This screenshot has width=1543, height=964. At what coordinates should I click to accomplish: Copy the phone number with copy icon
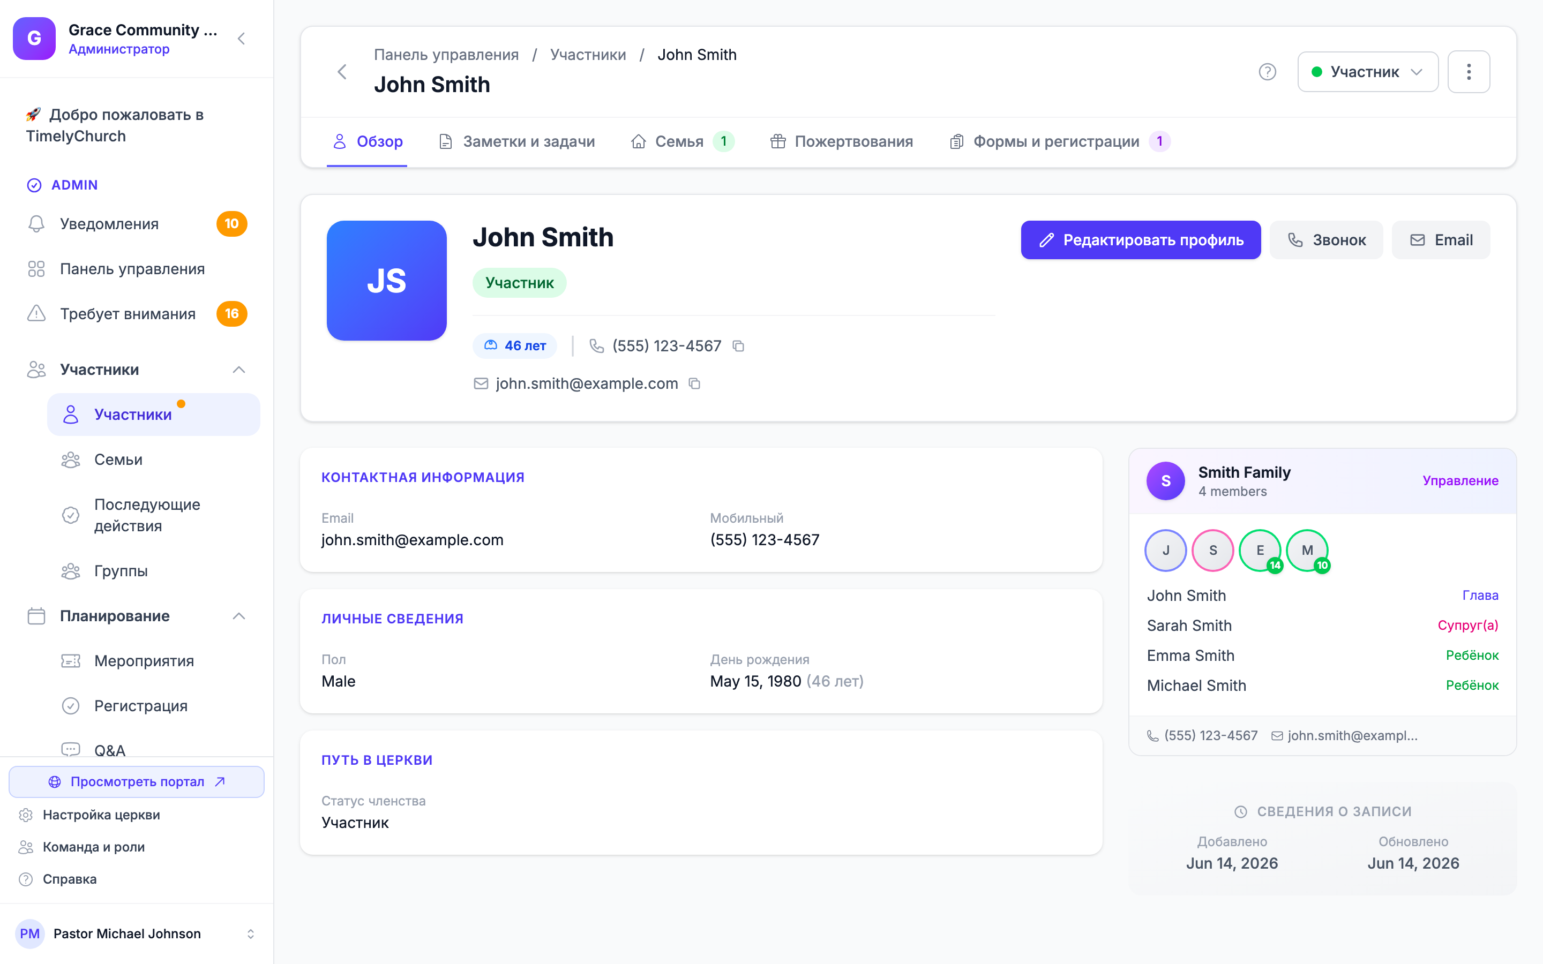click(738, 346)
